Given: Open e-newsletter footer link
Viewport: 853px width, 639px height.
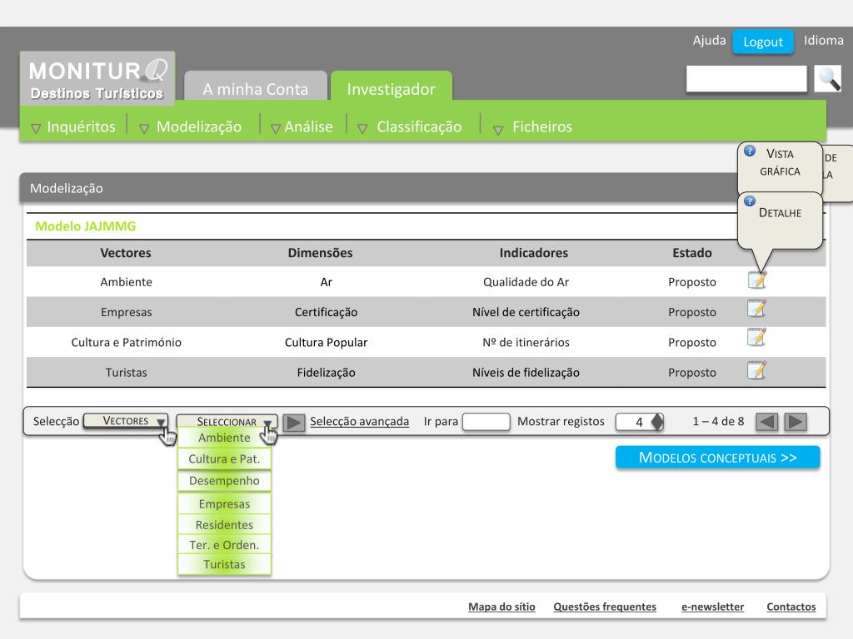Looking at the screenshot, I should 712,607.
